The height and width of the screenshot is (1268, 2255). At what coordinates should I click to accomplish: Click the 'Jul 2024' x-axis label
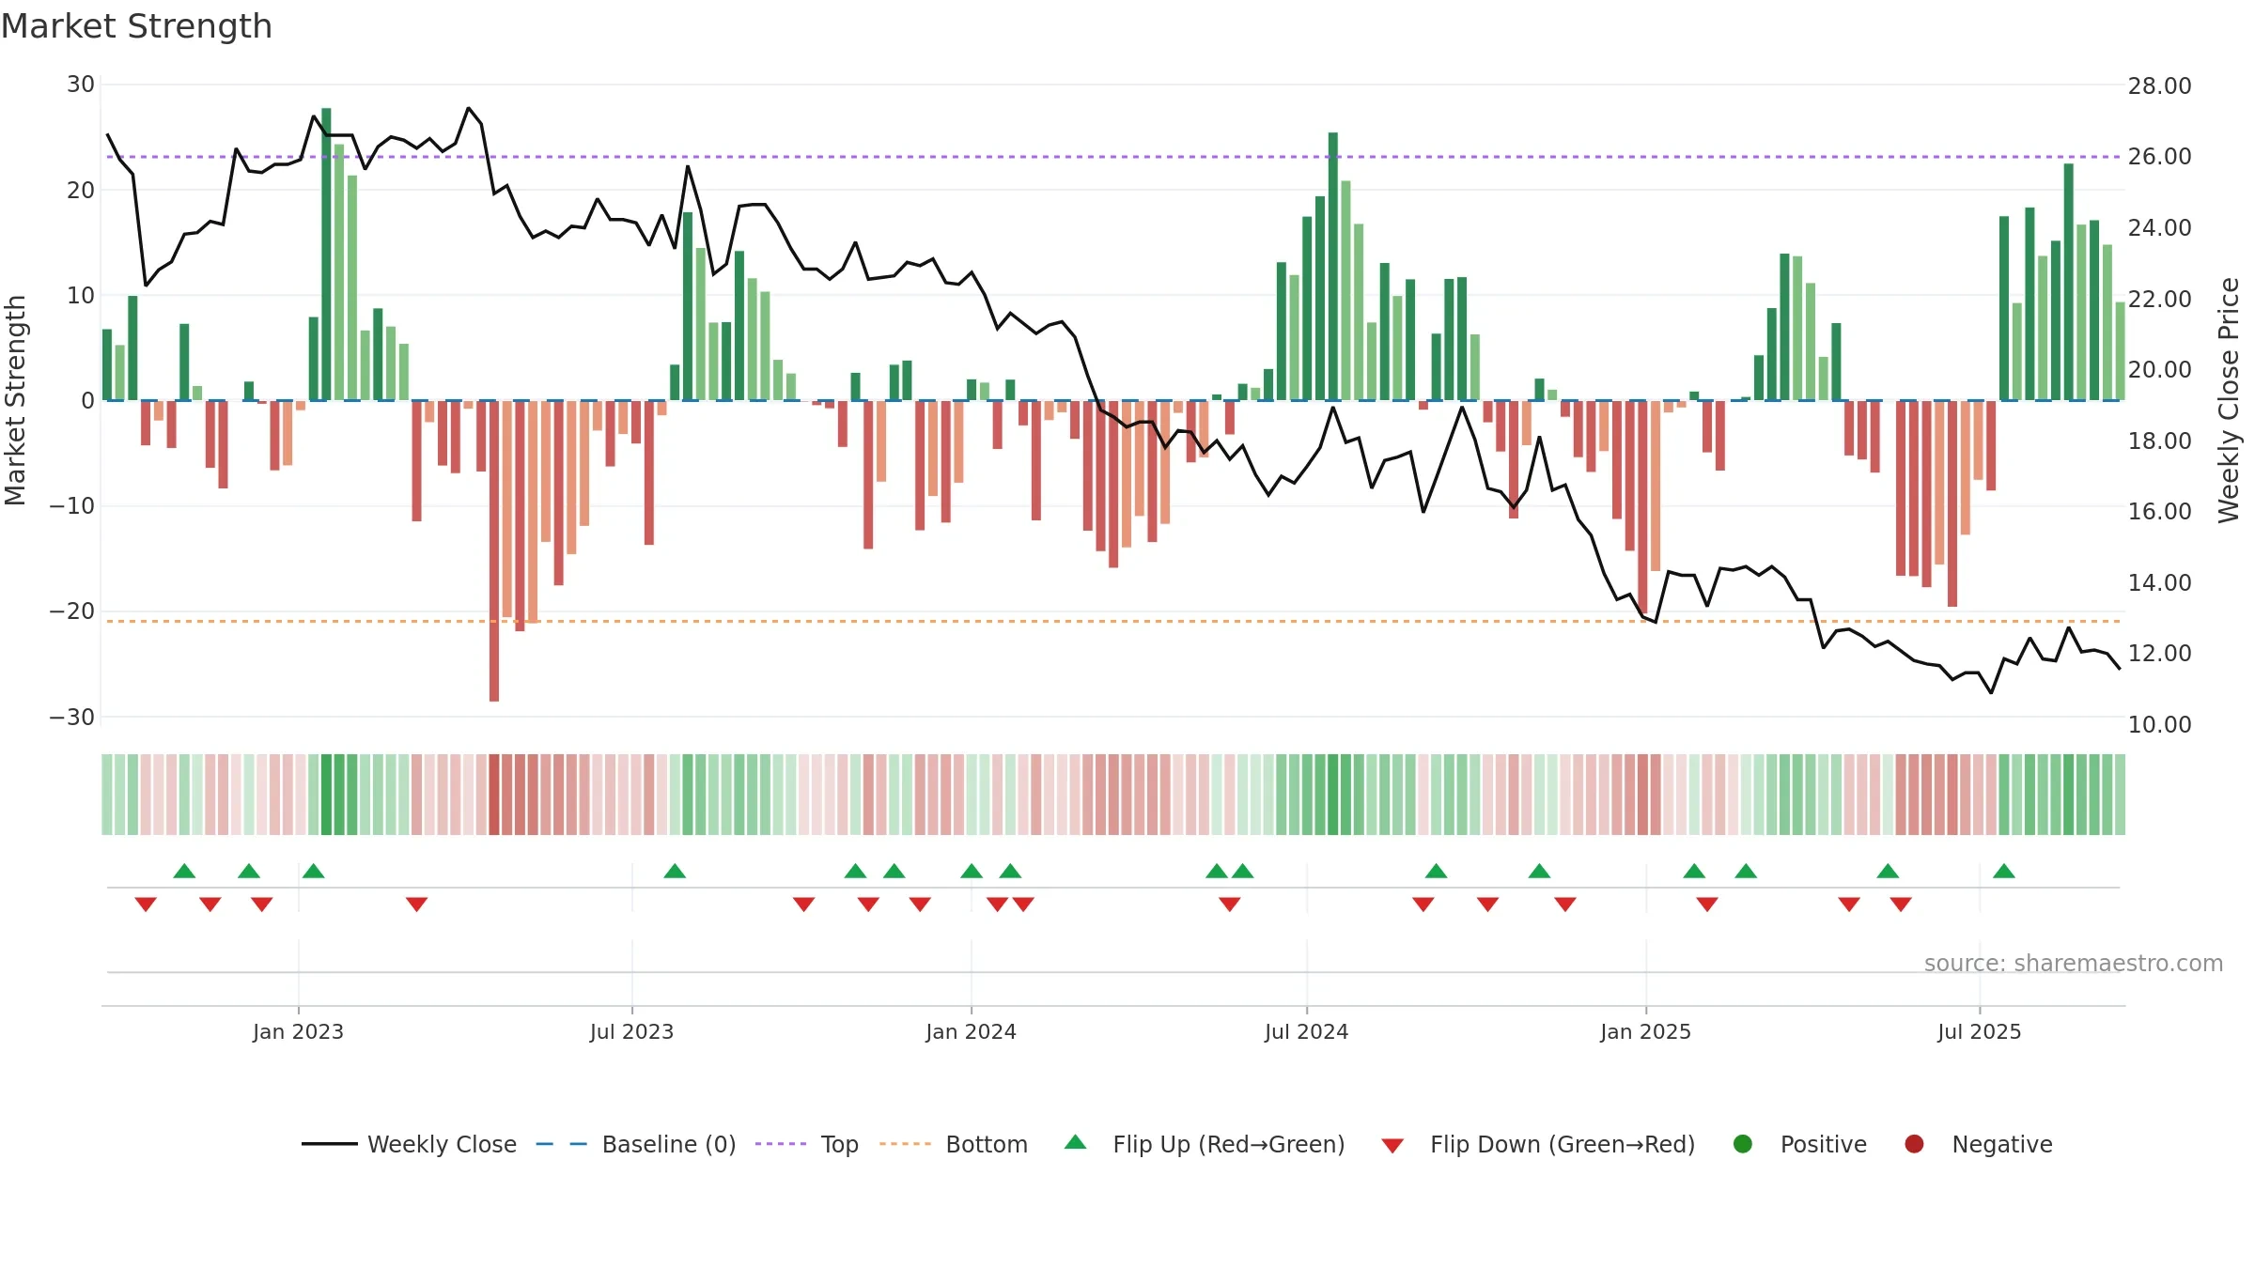click(1306, 1031)
